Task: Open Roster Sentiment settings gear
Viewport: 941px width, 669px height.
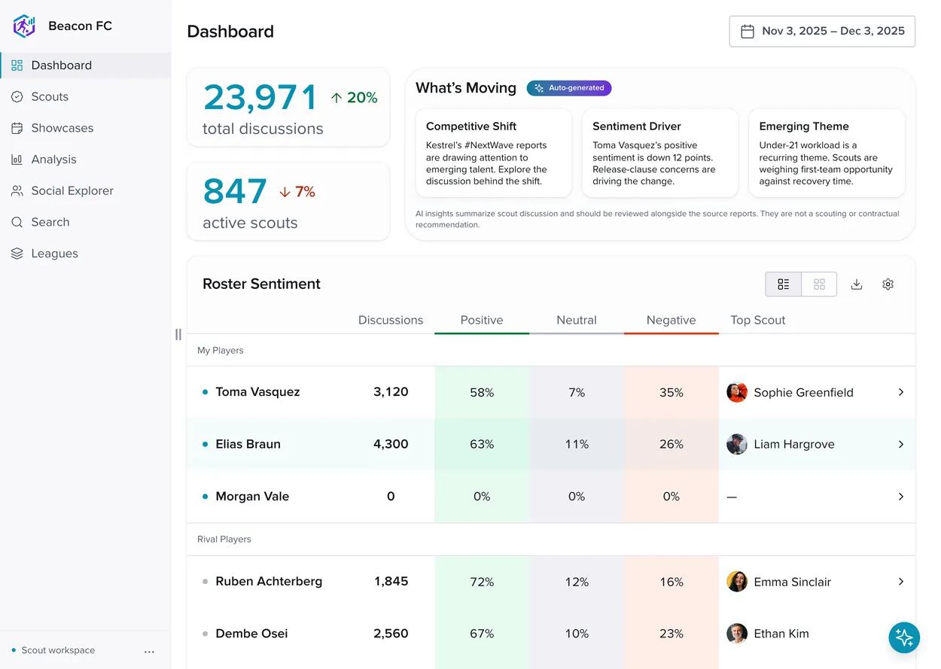Action: [x=888, y=284]
